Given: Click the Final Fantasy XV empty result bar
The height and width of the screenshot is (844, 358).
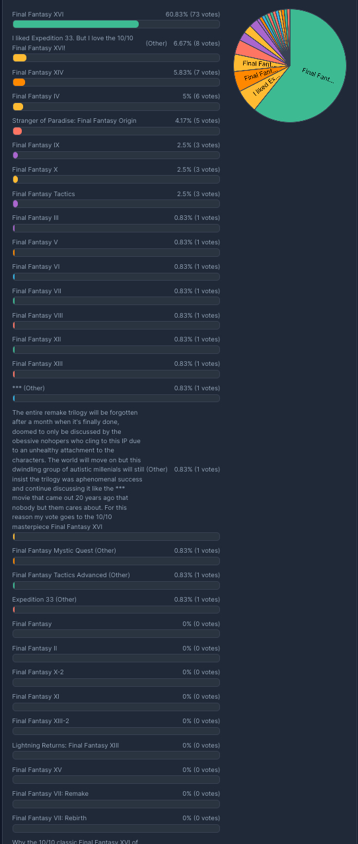Looking at the screenshot, I should (x=116, y=780).
